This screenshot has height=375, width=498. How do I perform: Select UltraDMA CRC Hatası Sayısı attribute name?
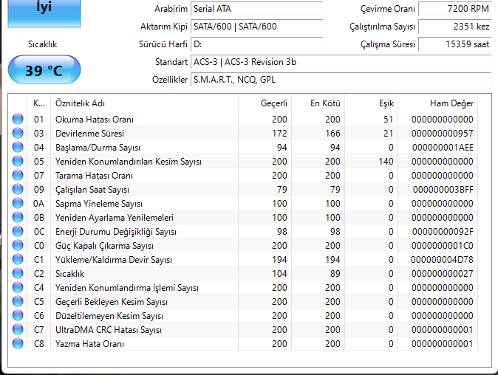(x=109, y=330)
